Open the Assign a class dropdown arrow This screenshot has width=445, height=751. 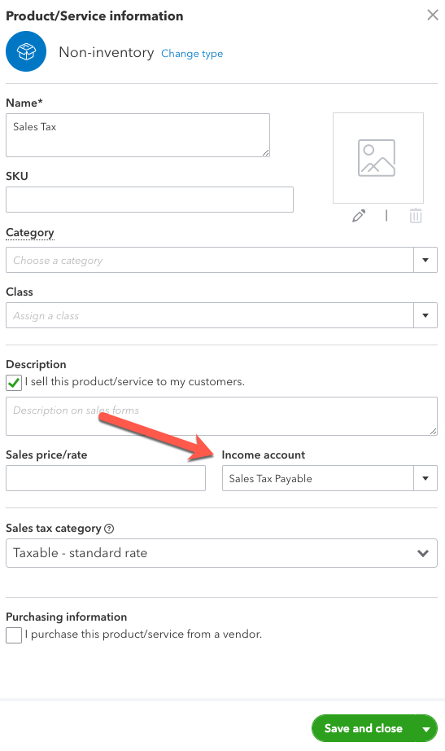(425, 315)
